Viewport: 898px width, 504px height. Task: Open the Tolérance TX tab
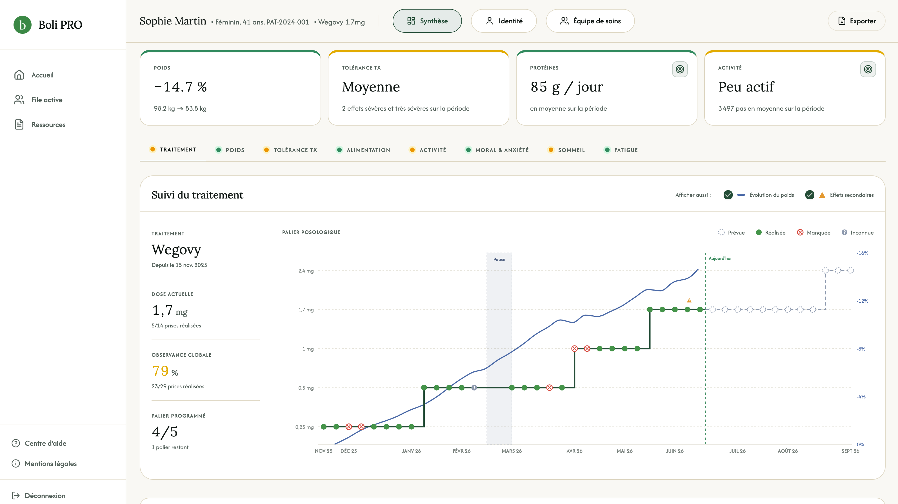(290, 150)
